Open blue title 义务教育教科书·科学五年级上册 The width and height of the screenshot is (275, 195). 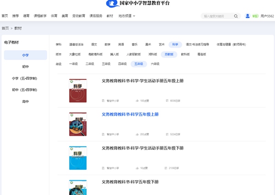point(130,114)
